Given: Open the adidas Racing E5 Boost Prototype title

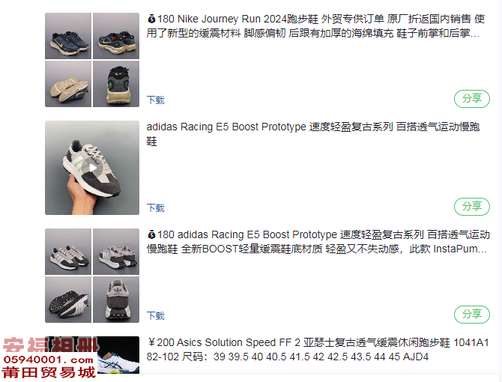Looking at the screenshot, I should tap(313, 134).
